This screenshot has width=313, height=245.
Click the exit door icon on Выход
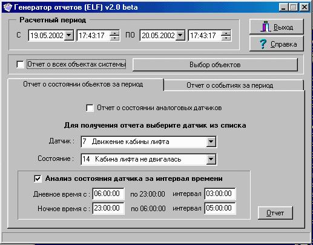click(266, 27)
